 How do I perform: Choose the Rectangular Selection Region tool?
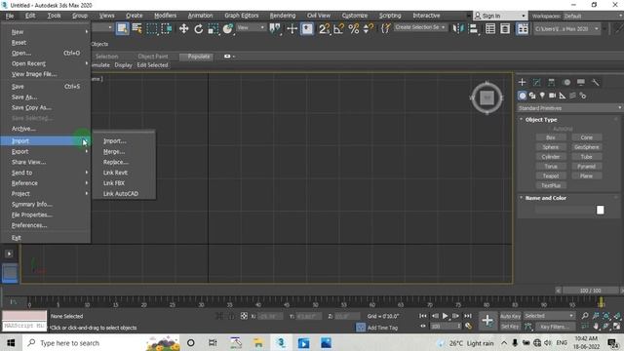point(152,28)
